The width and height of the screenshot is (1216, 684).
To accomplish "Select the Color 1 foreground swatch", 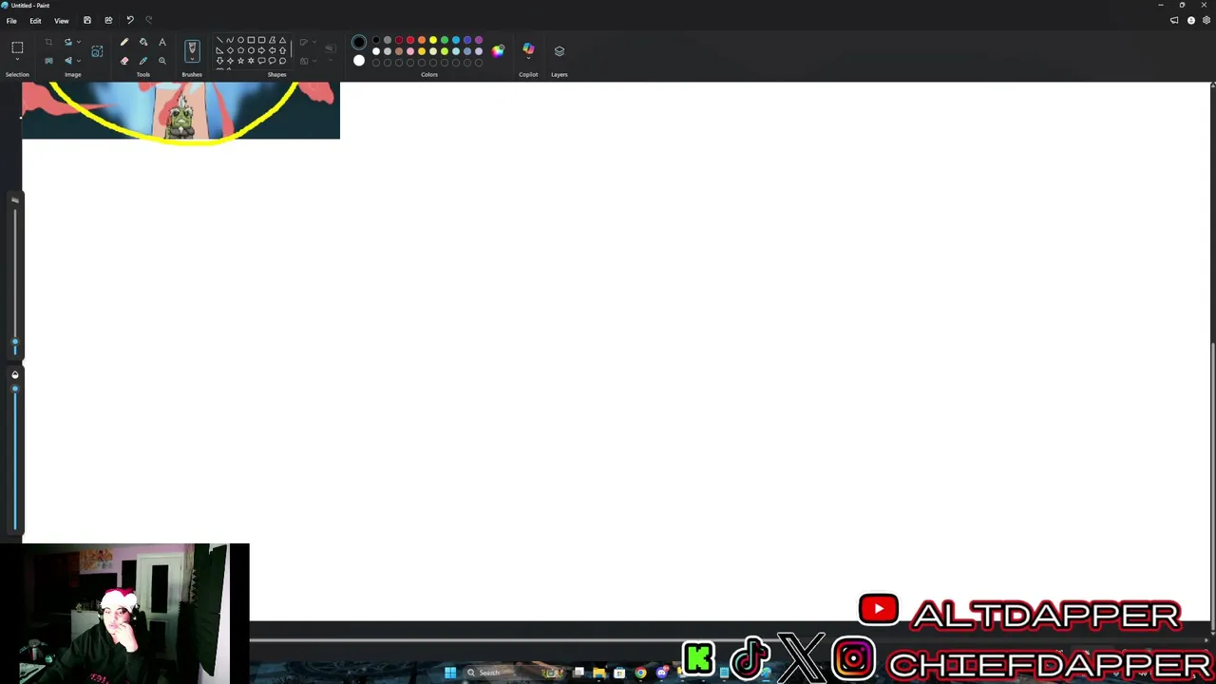I will [359, 42].
